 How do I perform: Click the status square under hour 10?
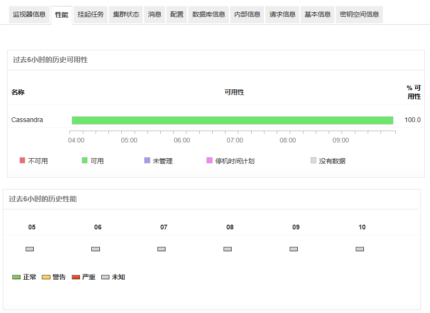[x=360, y=249]
